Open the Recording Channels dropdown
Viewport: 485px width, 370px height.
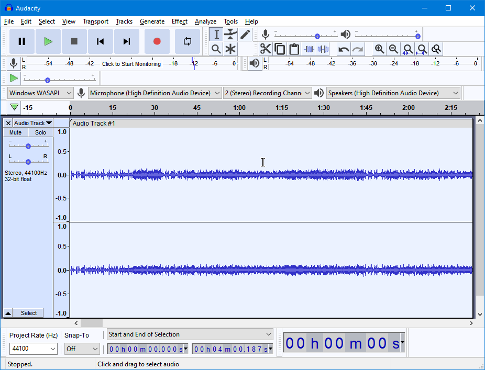[x=267, y=93]
